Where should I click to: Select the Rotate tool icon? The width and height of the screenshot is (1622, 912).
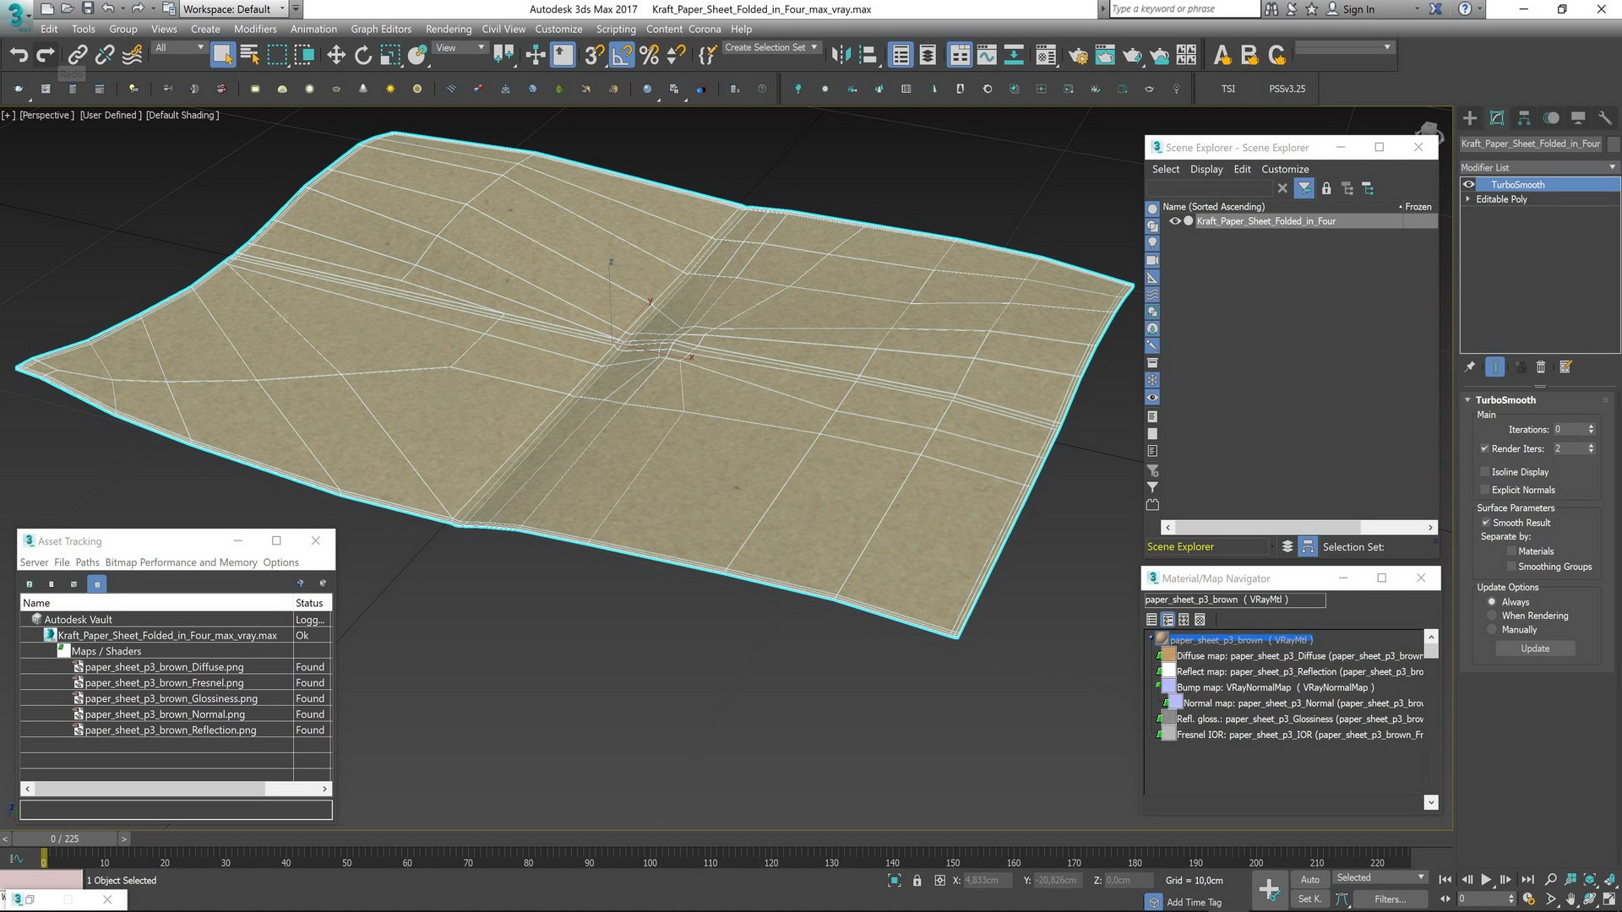(363, 56)
